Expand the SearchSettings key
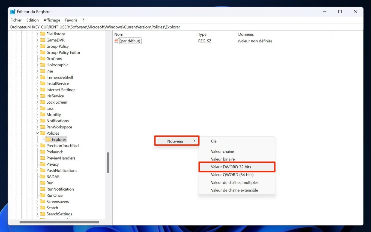The image size is (371, 232). (37, 214)
